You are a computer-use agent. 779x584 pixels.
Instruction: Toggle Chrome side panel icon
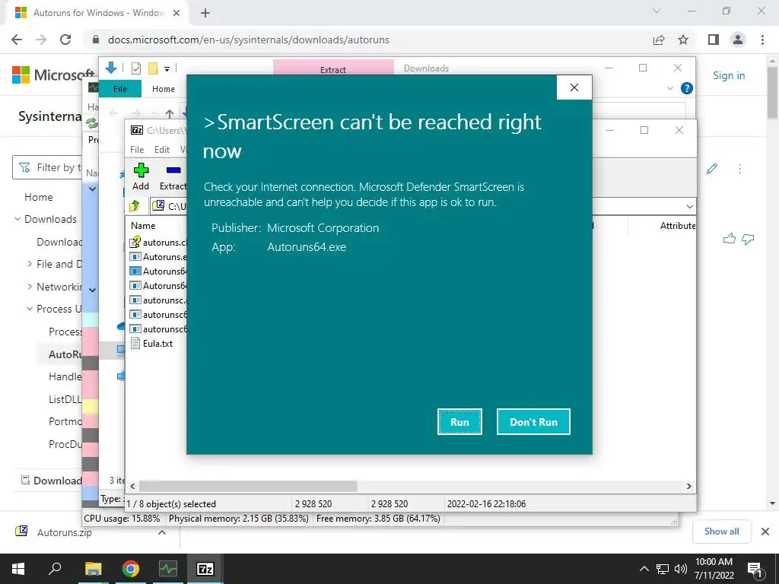(x=714, y=40)
